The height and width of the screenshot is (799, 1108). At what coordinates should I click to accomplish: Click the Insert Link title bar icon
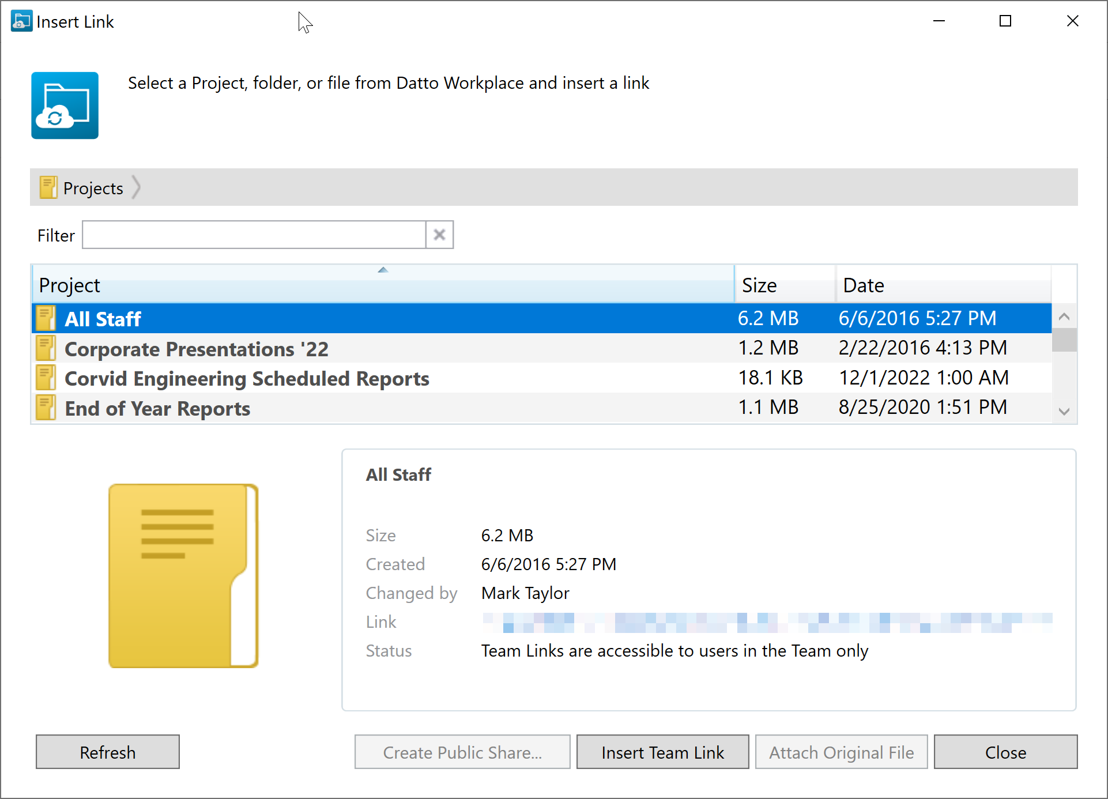click(x=21, y=21)
